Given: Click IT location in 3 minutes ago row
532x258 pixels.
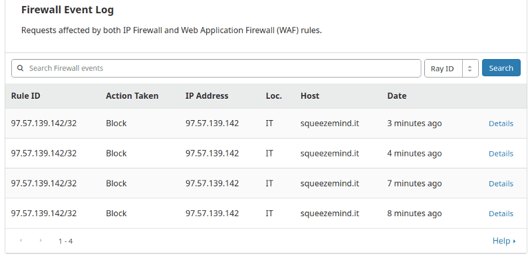Looking at the screenshot, I should coord(269,123).
